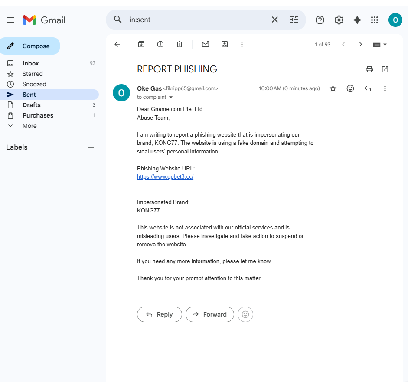The width and height of the screenshot is (408, 382).
Task: Click the 'Impersonated Brand:' text
Action: tap(163, 202)
